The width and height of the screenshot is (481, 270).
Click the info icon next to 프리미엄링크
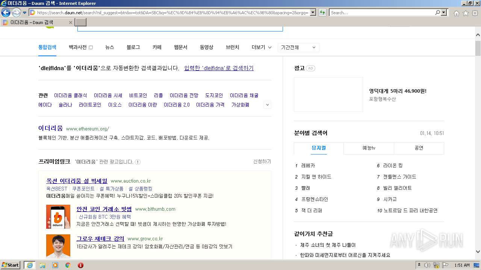click(x=138, y=162)
